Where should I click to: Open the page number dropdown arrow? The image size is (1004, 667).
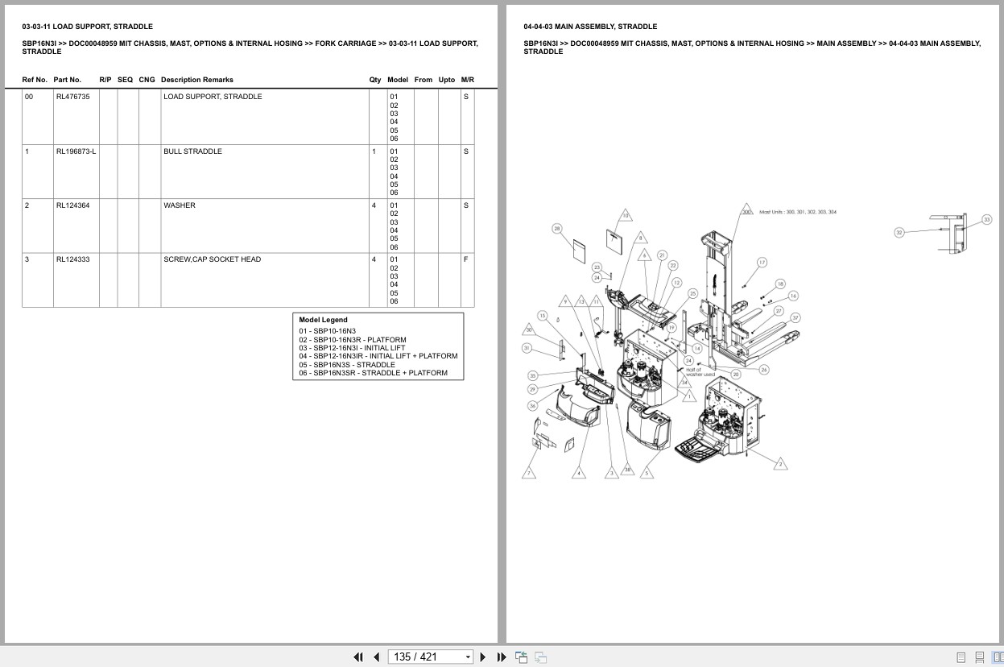pyautogui.click(x=468, y=657)
